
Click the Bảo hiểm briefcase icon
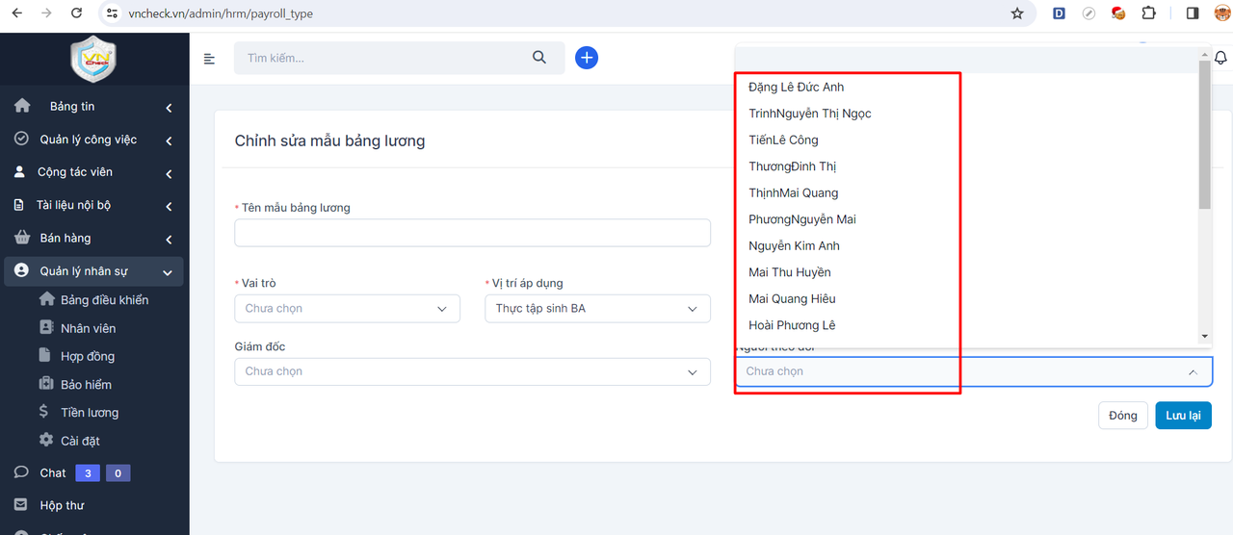point(45,384)
